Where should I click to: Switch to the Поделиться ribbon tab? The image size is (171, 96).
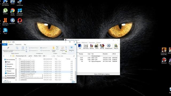pyautogui.click(x=18, y=45)
